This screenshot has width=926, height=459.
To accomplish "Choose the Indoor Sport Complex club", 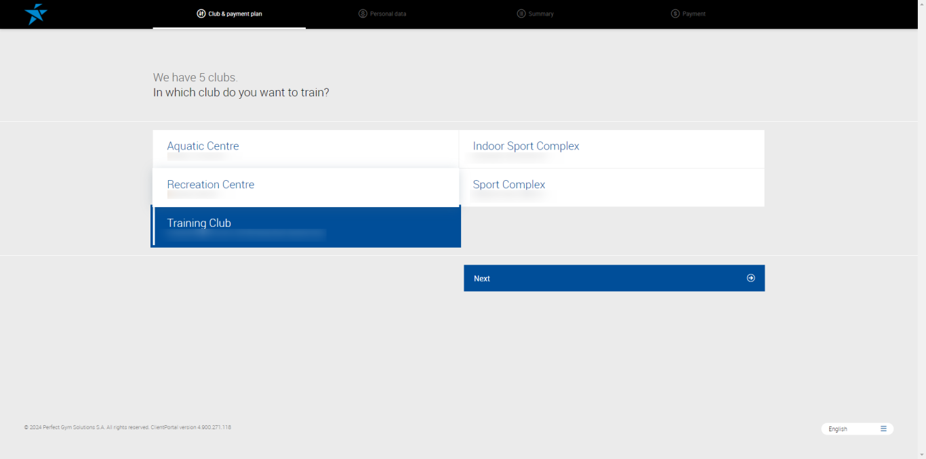I will pos(611,149).
